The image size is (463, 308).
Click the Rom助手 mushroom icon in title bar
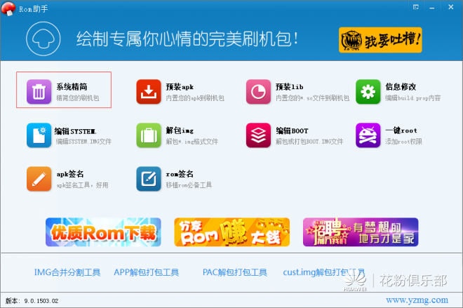8,8
